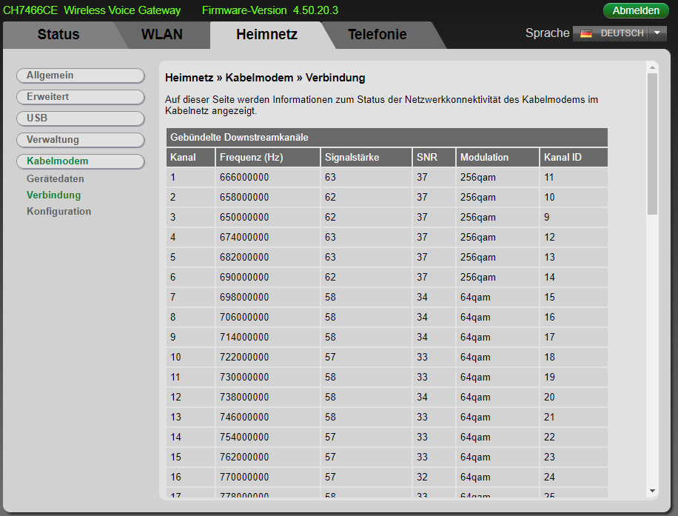Image resolution: width=678 pixels, height=516 pixels.
Task: Click Kanal ID cell 18
Action: point(574,358)
